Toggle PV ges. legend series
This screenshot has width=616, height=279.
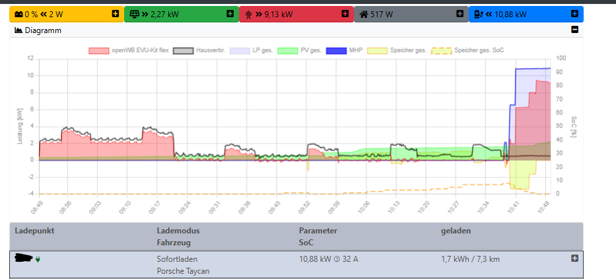[299, 50]
